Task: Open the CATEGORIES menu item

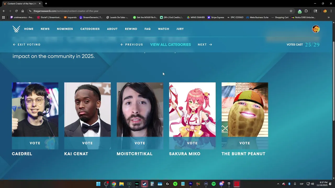Action: [90, 29]
